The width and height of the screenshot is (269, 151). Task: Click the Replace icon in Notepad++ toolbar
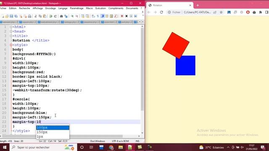pyautogui.click(x=66, y=16)
